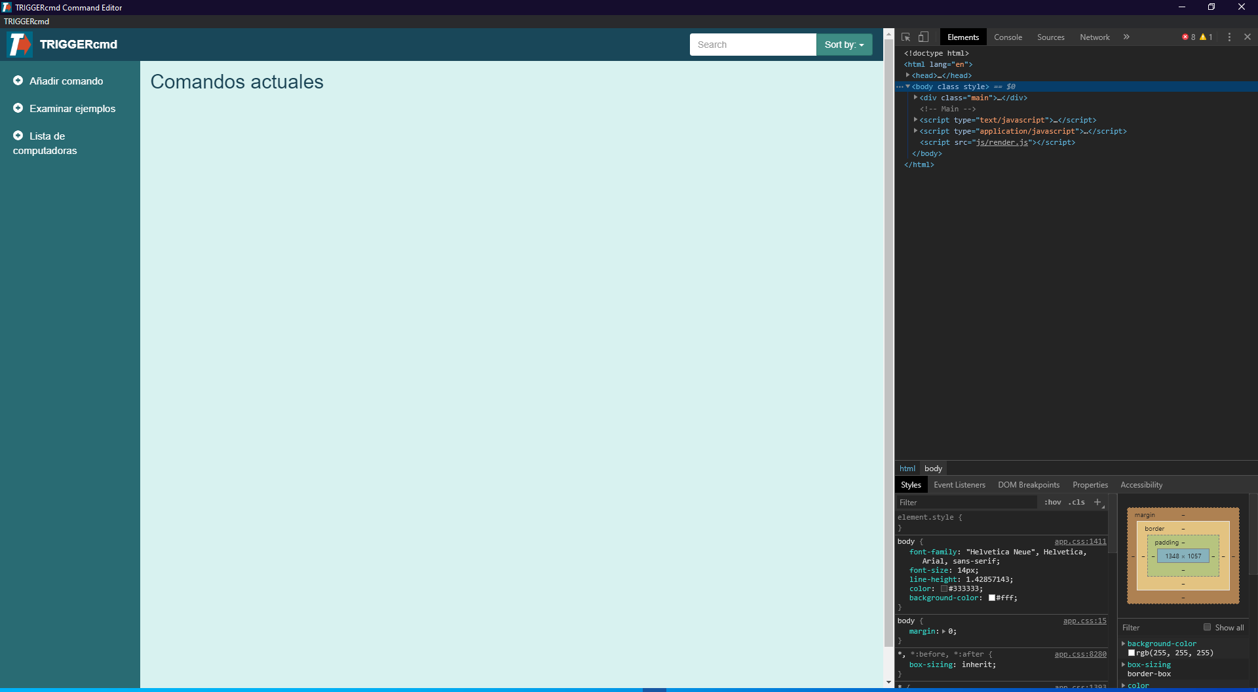Select the Elements tab
This screenshot has width=1258, height=692.
963,37
